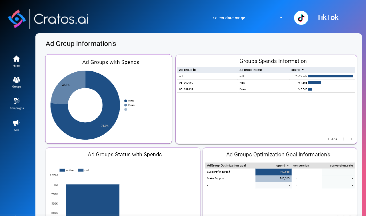Click AdGroup Optimization goal column header
Screen dimensions: 366x216
coord(227,165)
